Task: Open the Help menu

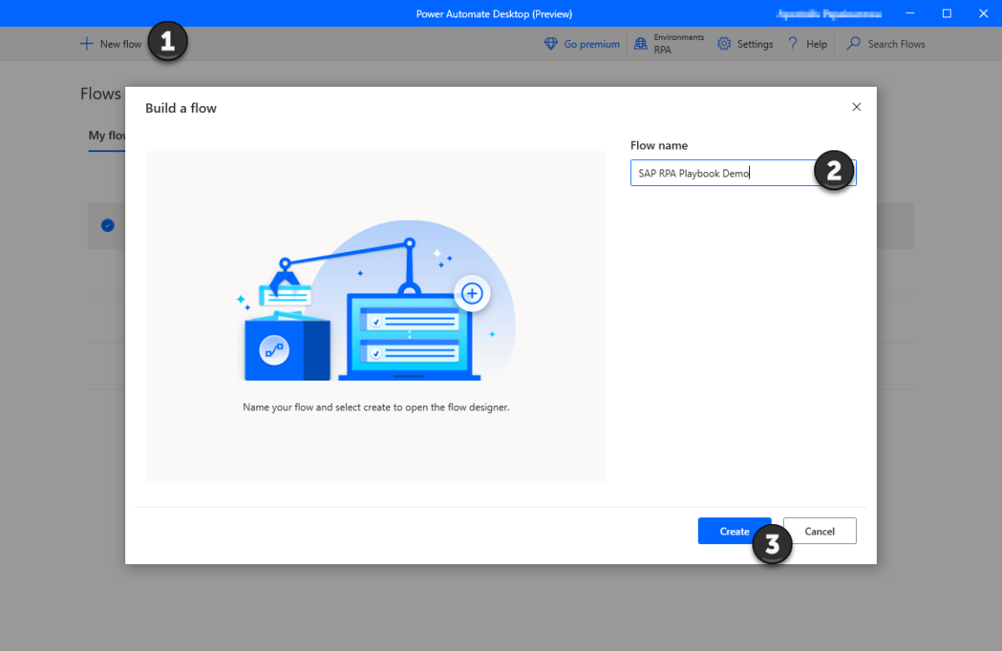Action: (806, 43)
